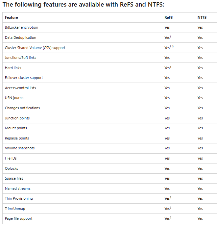Click the NTFS "Yes" value for Sparse files
Viewport: 217px width, 226px height.
200,178
